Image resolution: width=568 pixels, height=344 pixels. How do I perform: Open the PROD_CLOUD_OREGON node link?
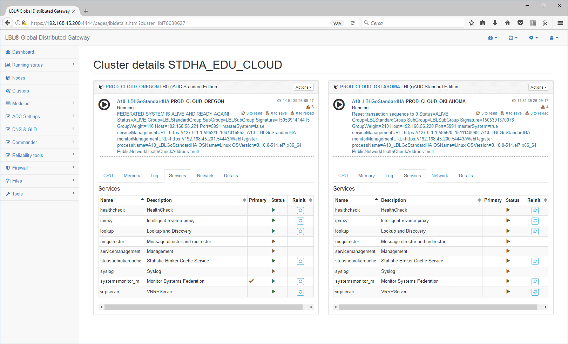coord(132,87)
